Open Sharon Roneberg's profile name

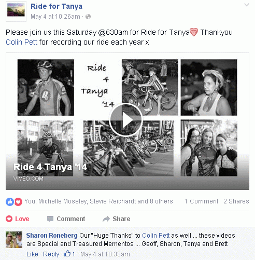[x=52, y=236]
